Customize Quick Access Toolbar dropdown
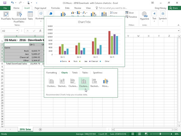 pyautogui.click(x=36, y=3)
